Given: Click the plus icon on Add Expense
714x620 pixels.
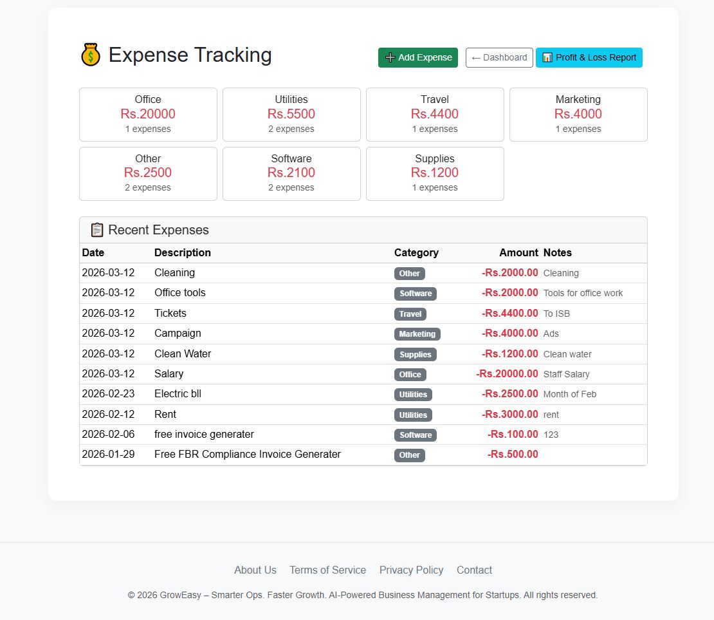Looking at the screenshot, I should (x=390, y=57).
